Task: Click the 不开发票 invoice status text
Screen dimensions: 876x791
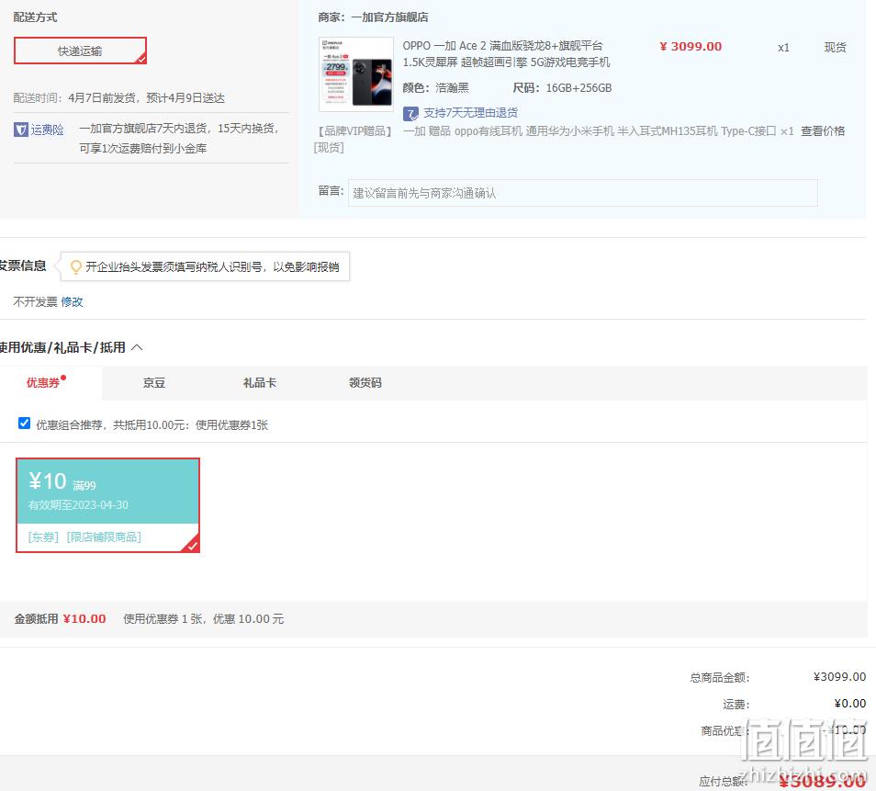Action: click(35, 302)
